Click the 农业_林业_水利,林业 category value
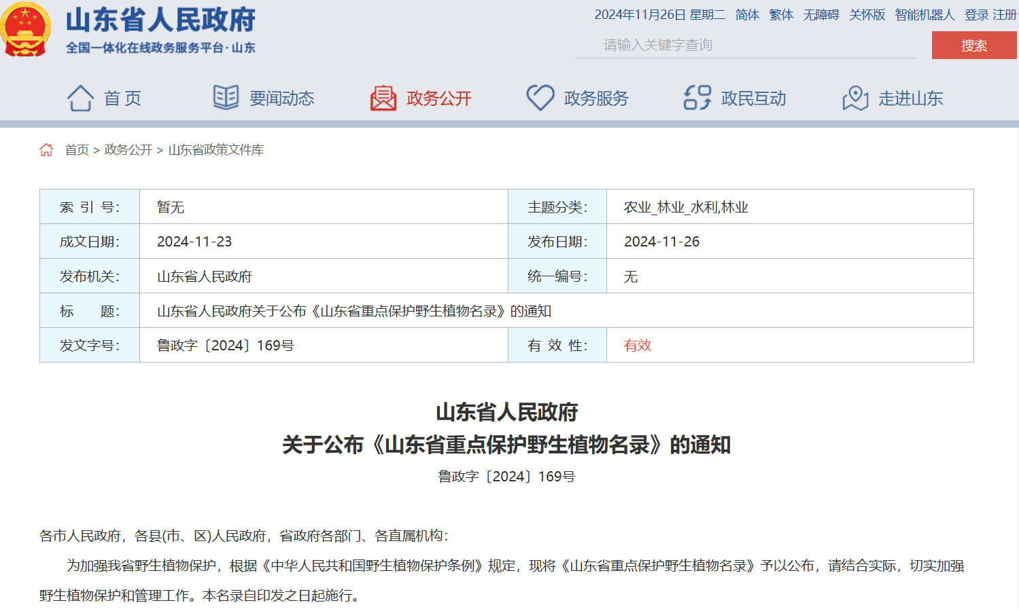1019x609 pixels. (686, 207)
